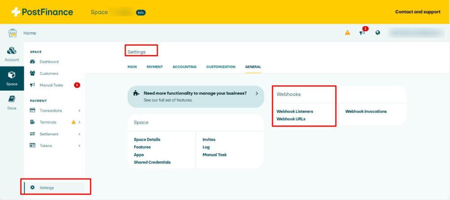Screen dimensions: 450x200
Task: Click the shop icon beside Home
Action: pyautogui.click(x=12, y=33)
